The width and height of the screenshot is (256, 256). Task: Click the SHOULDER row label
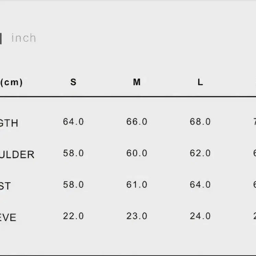coord(17,154)
